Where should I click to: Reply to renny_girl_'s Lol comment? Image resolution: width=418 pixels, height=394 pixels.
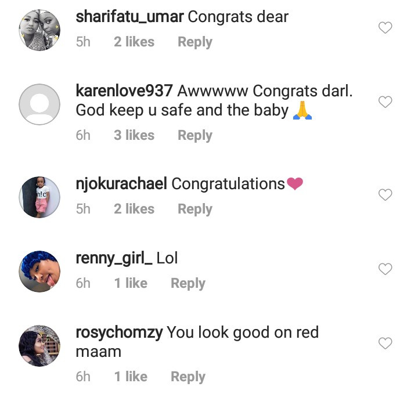(188, 283)
